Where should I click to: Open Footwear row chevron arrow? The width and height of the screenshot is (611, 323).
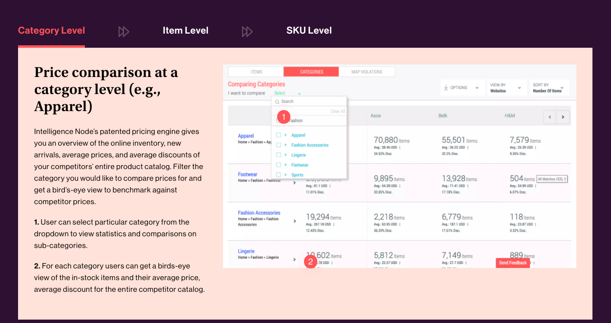coord(294,183)
